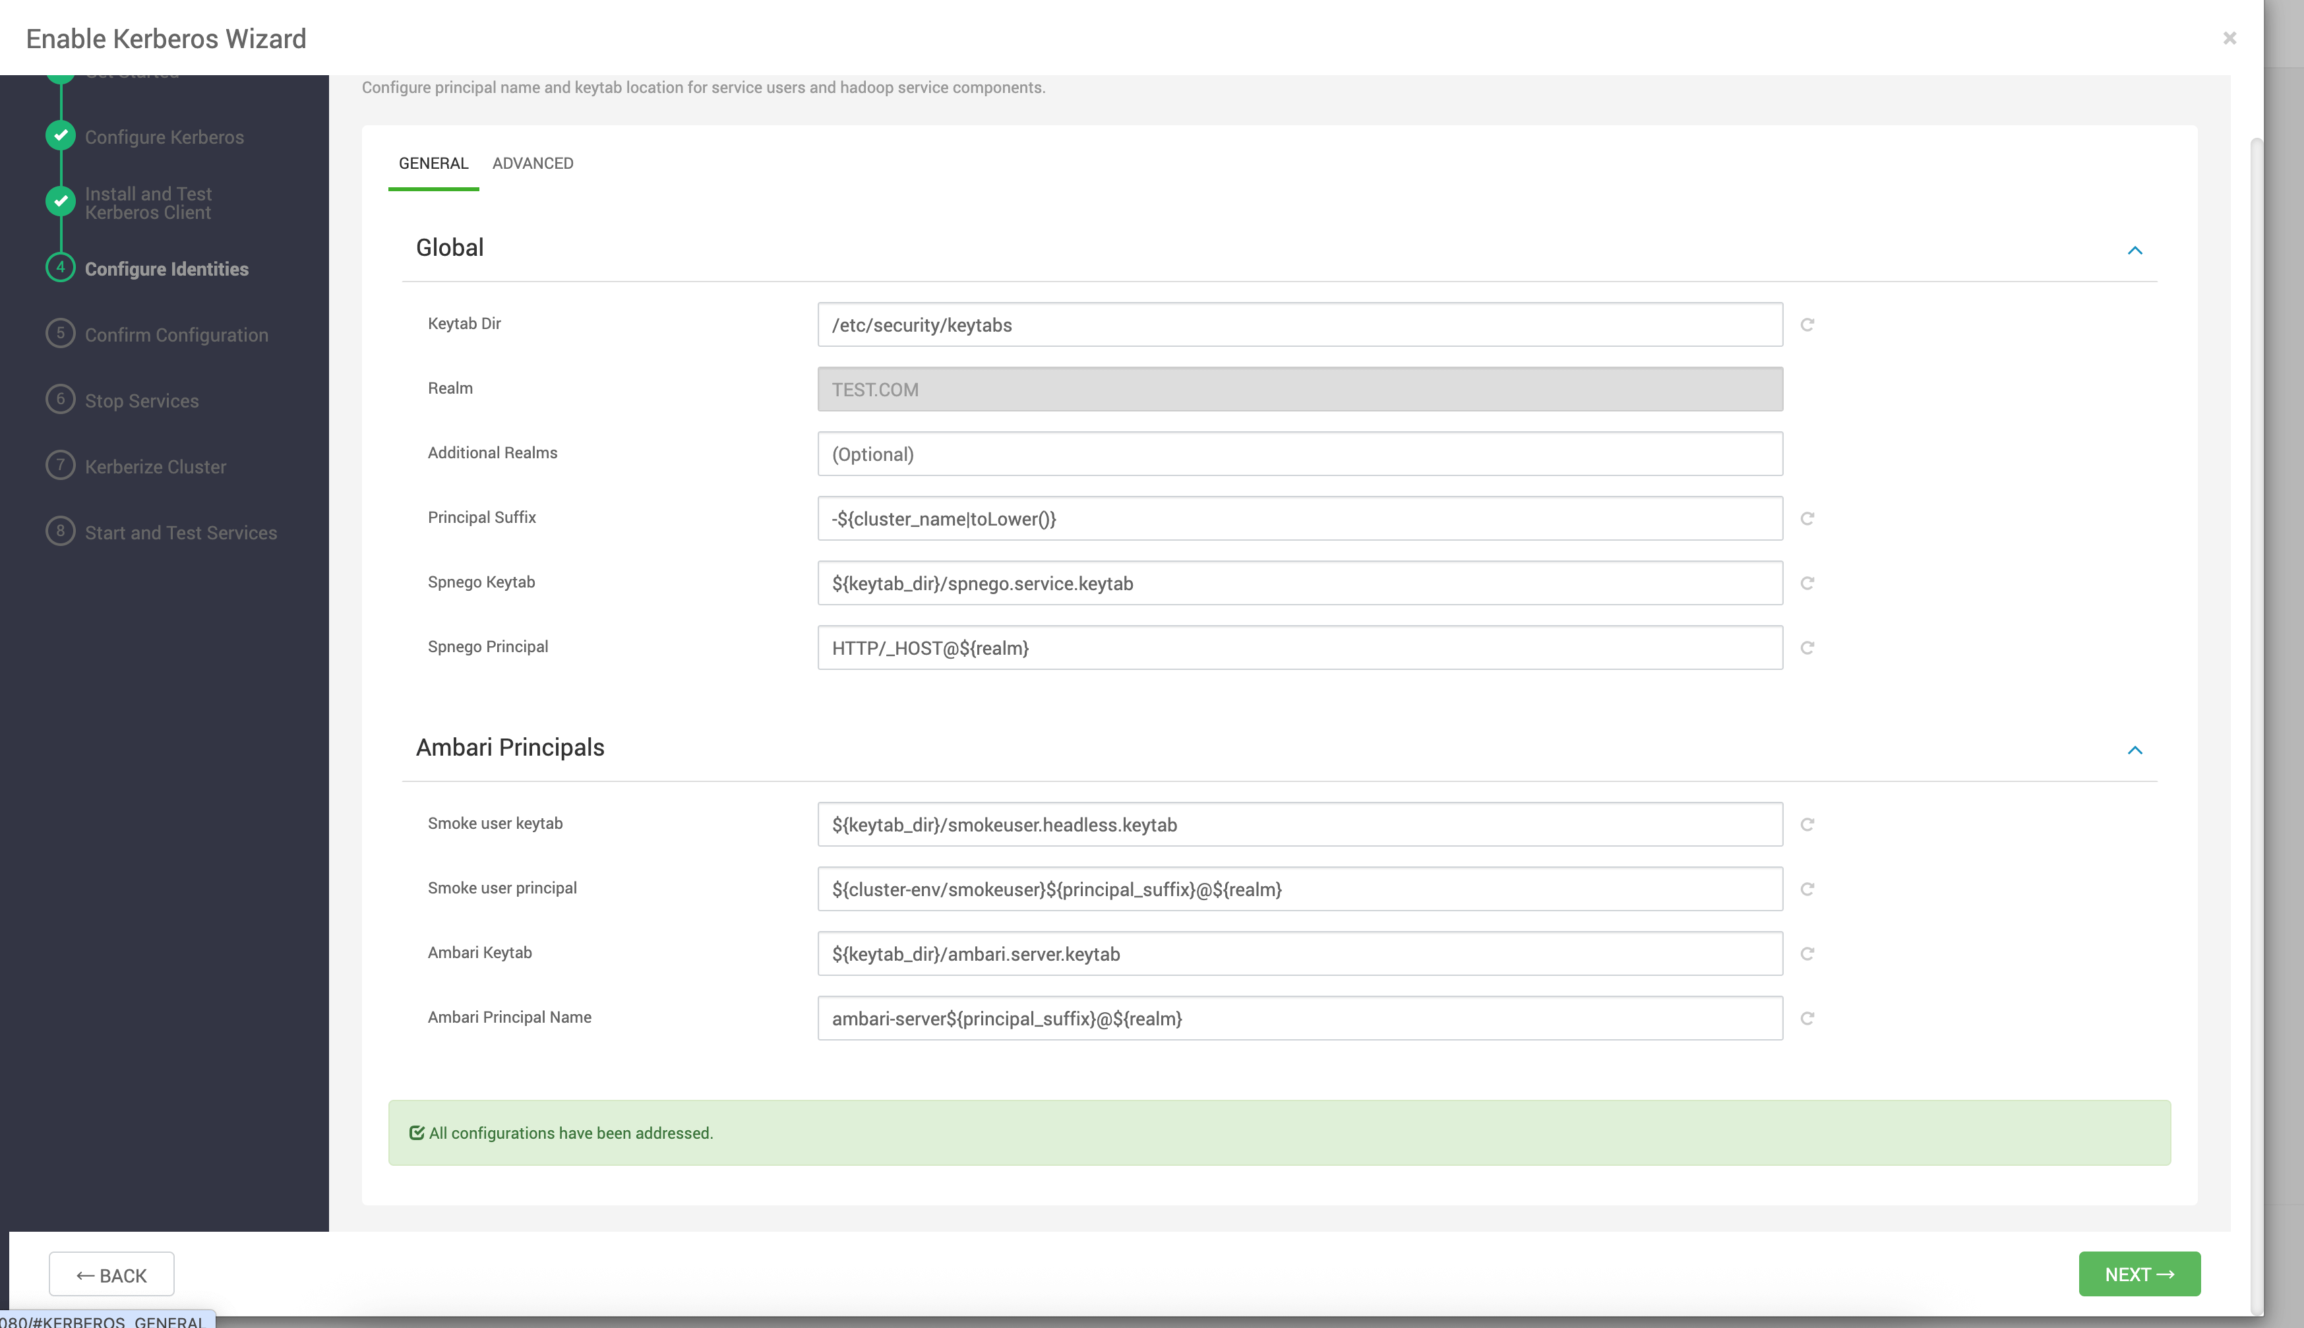
Task: Reset Ambari Principal Name field
Action: click(x=1807, y=1018)
